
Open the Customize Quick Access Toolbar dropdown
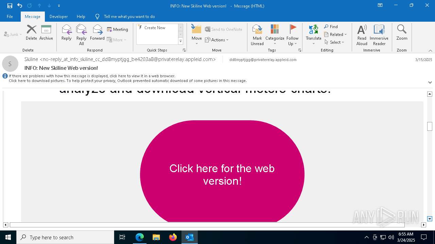pyautogui.click(x=59, y=6)
